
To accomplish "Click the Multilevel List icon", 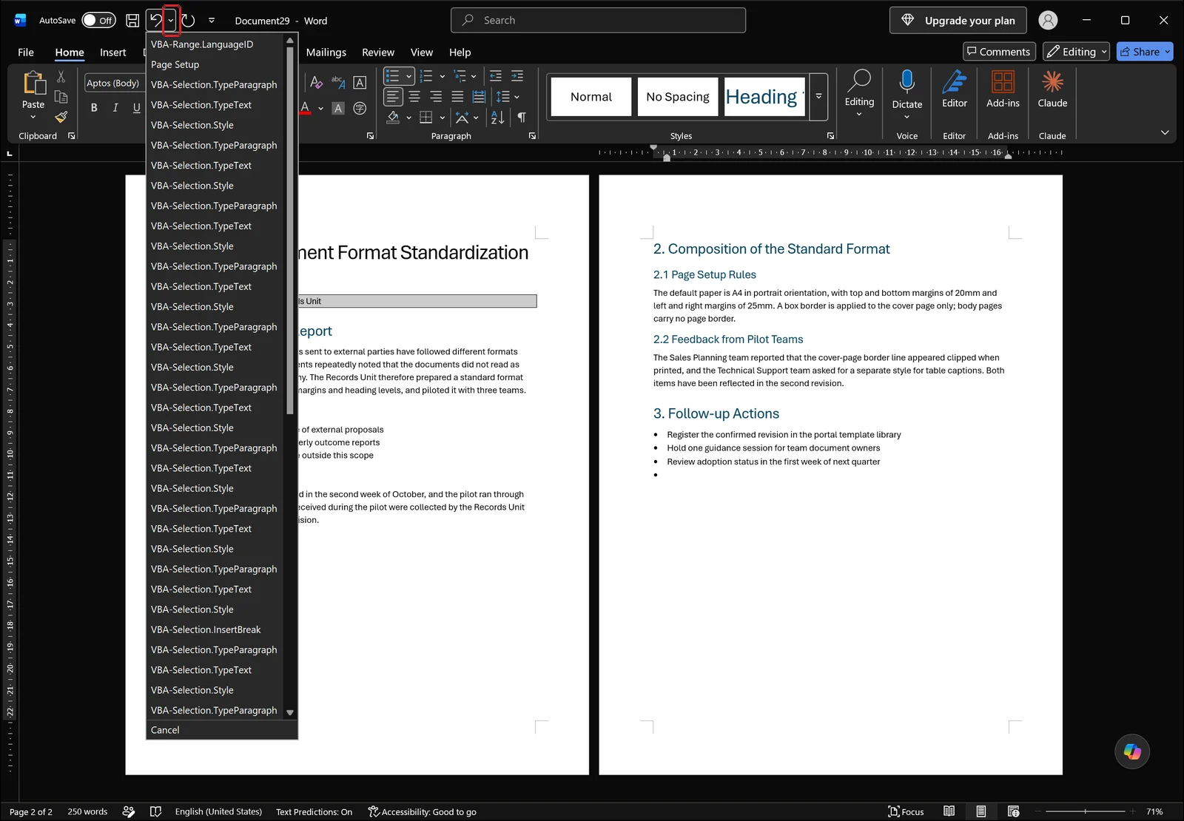I will pos(460,76).
